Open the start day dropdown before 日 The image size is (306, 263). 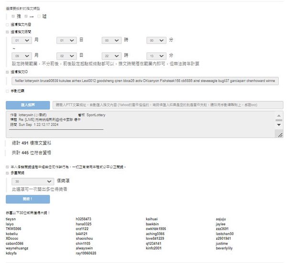click(67, 41)
